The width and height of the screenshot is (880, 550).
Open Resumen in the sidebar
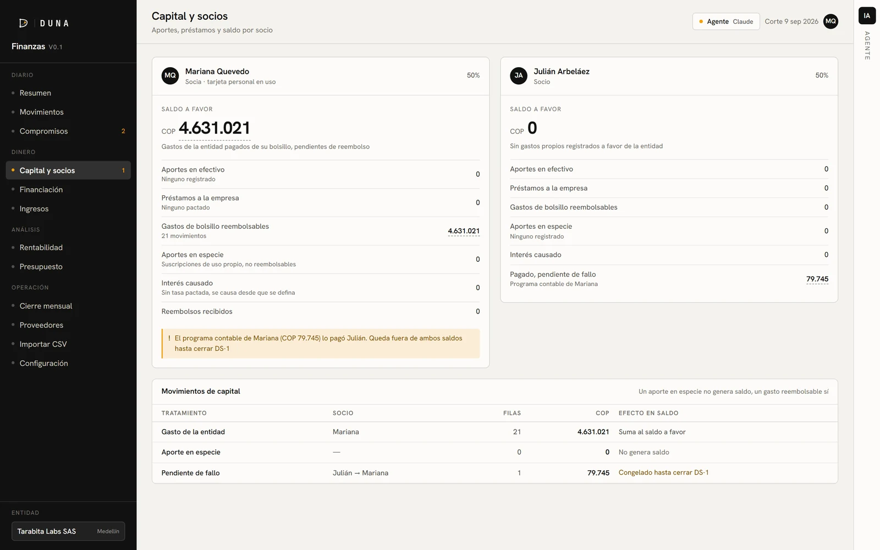click(x=68, y=93)
